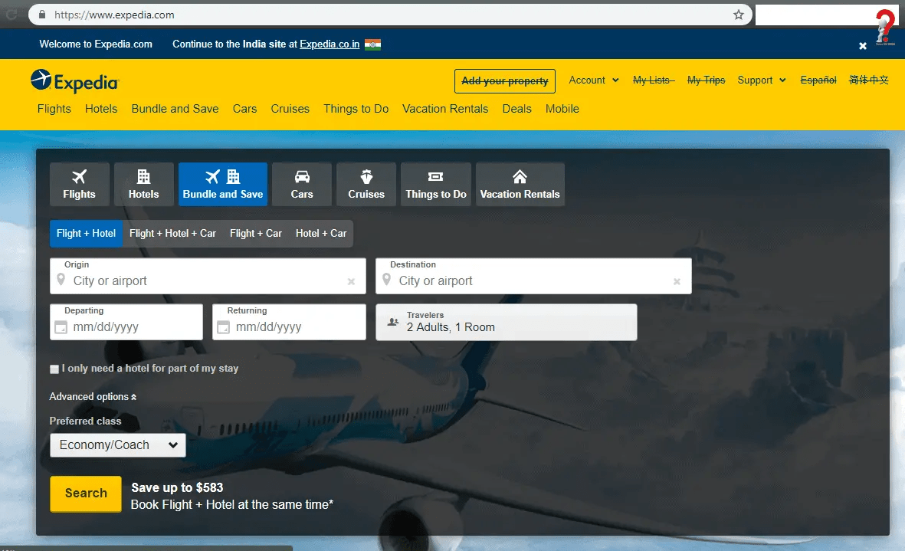Click the travelers icon on Travelers field
The image size is (905, 551).
click(x=391, y=322)
